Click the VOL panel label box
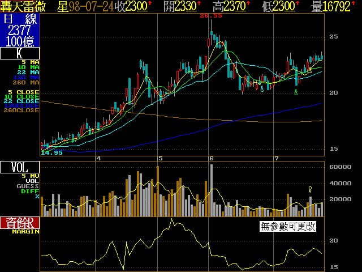Screen dimensions: 362x272 [20, 167]
